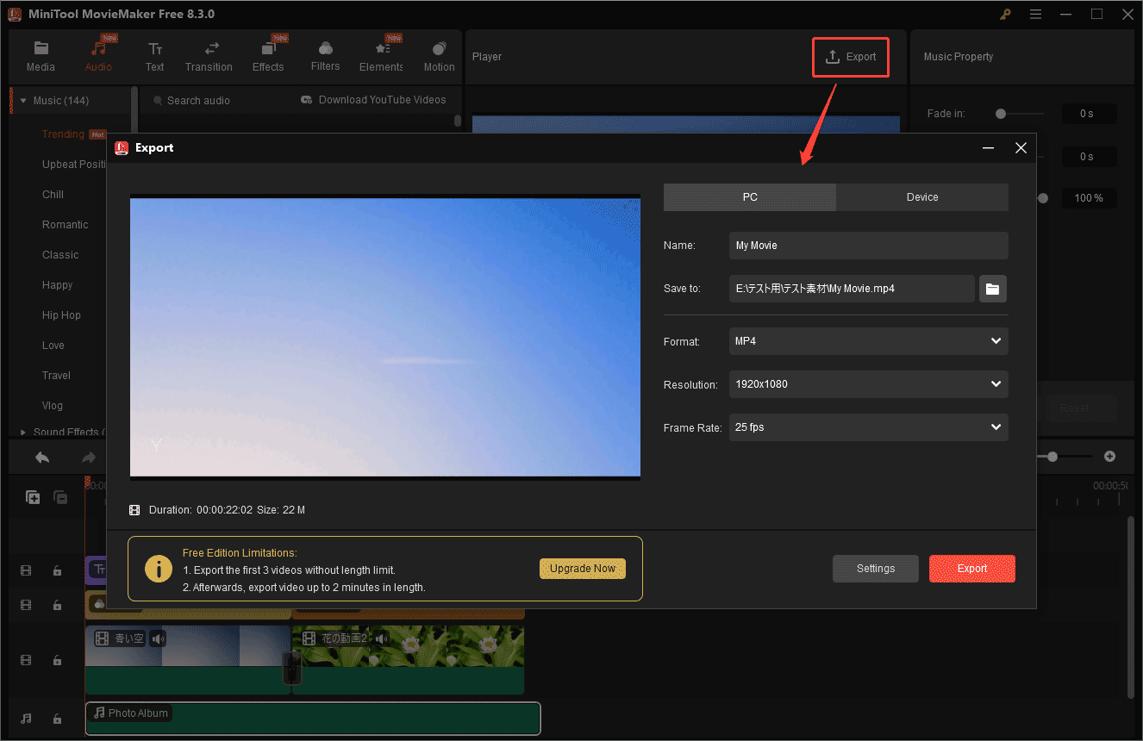The height and width of the screenshot is (741, 1143).
Task: Click the music note icon of the audio track
Action: [26, 719]
